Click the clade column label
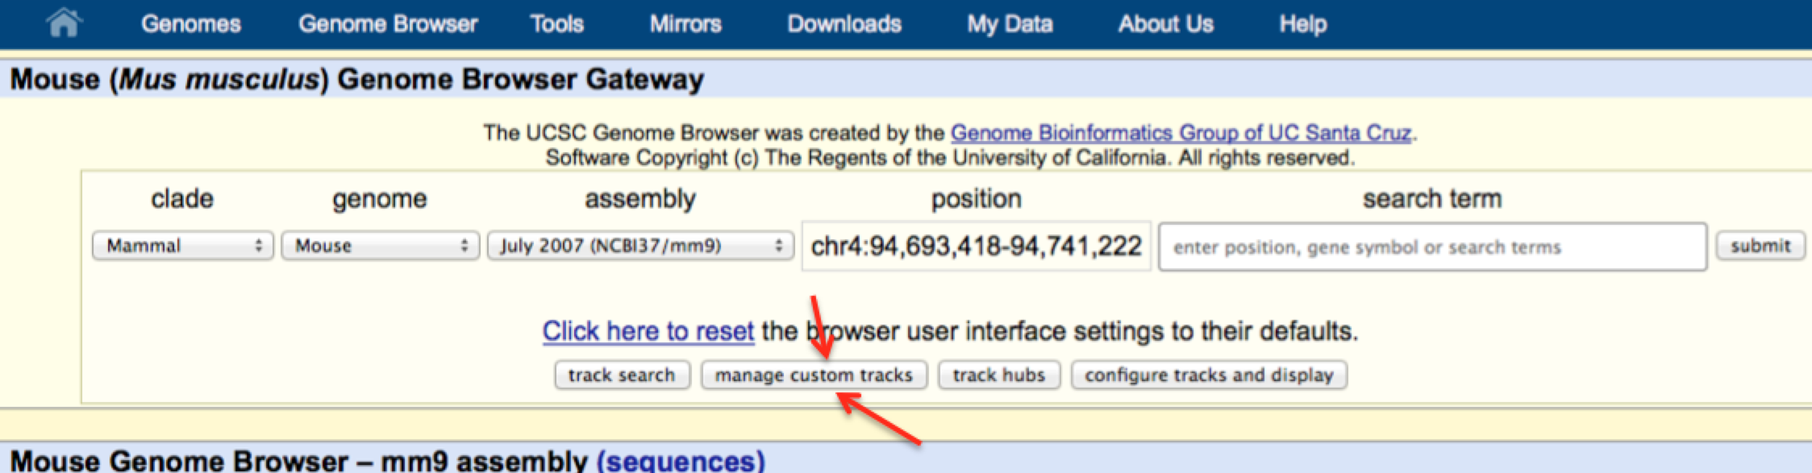Screen dimensions: 1812x473 [x=182, y=199]
